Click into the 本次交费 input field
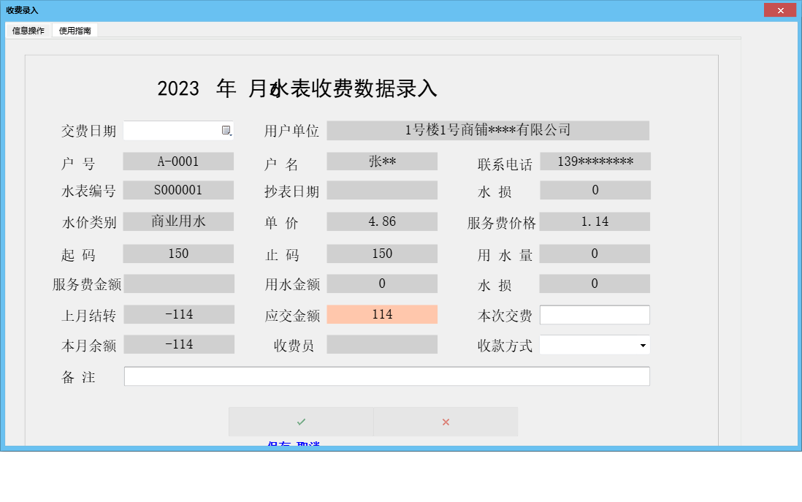 [594, 314]
